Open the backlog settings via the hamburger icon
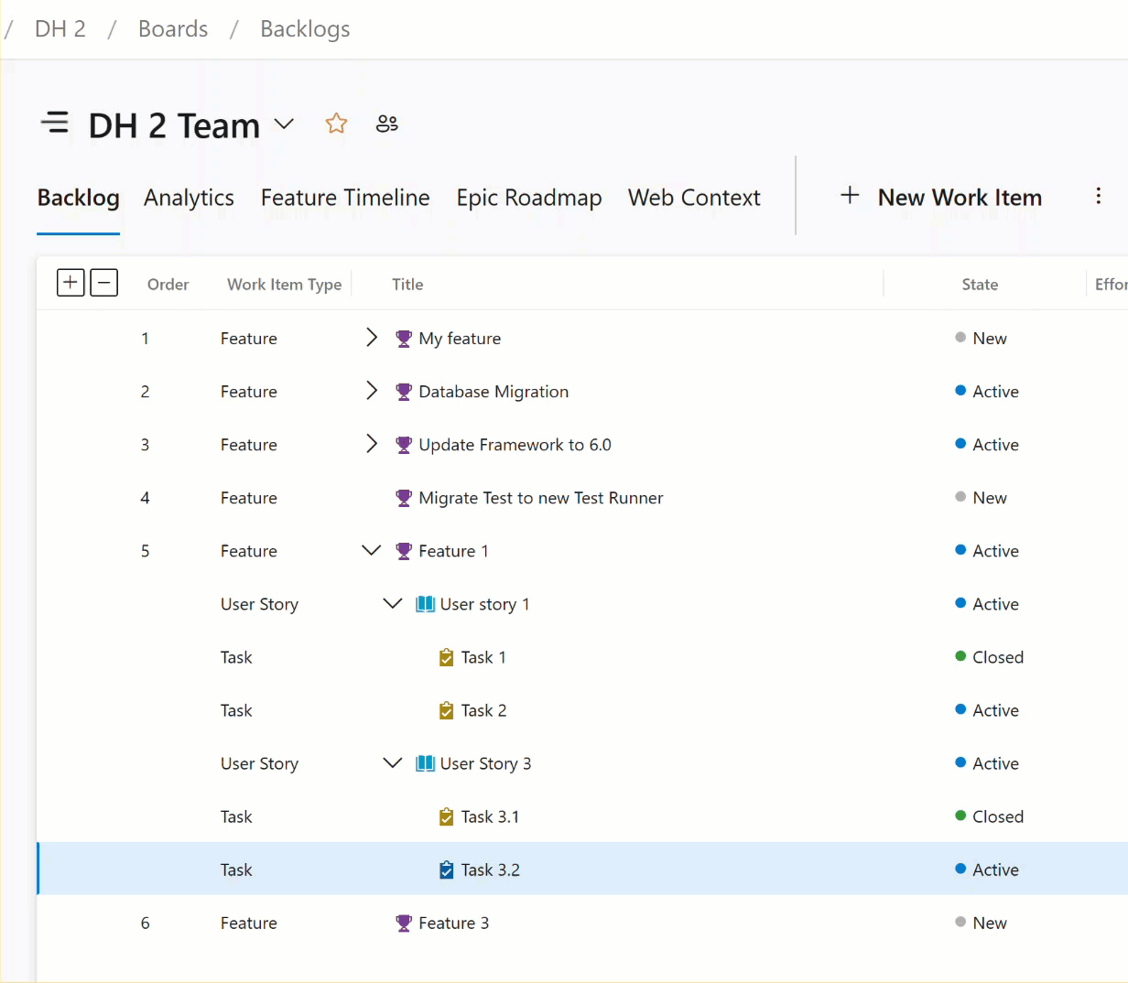Viewport: 1128px width, 983px height. pos(55,123)
